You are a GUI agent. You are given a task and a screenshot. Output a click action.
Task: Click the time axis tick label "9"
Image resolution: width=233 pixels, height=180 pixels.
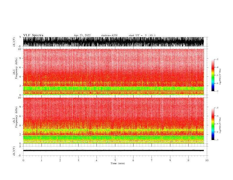[x=188, y=160]
